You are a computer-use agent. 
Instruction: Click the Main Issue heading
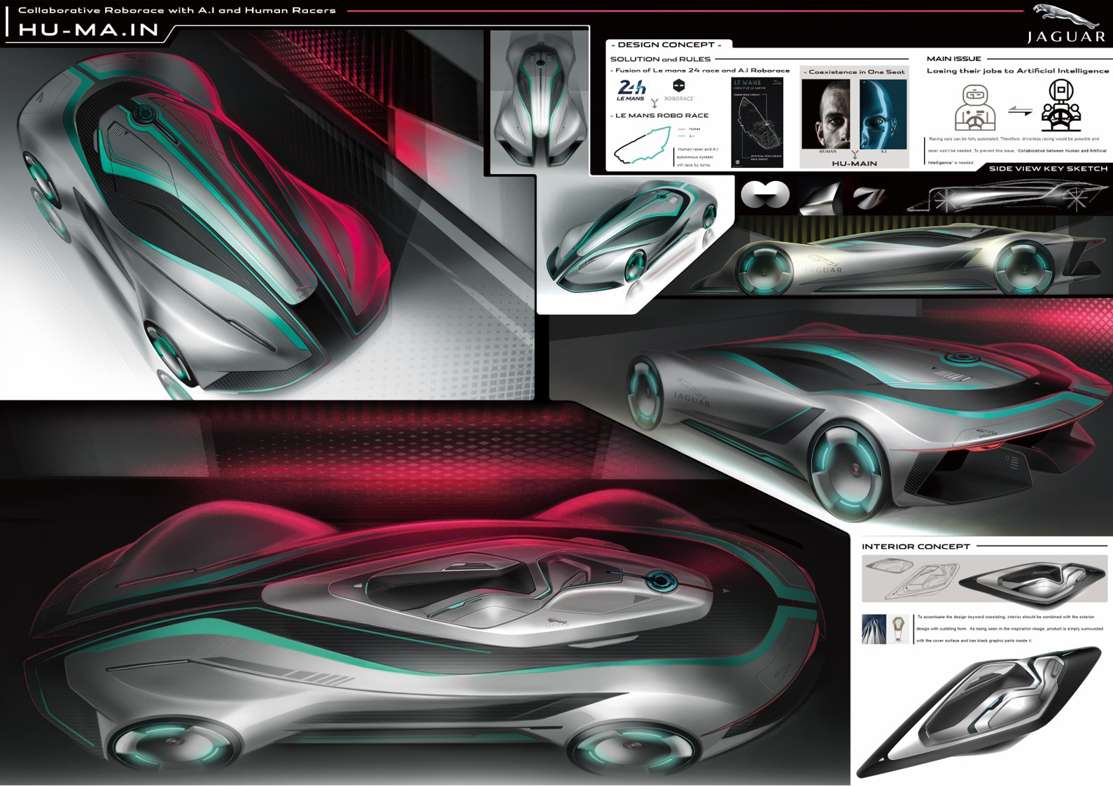pos(953,59)
